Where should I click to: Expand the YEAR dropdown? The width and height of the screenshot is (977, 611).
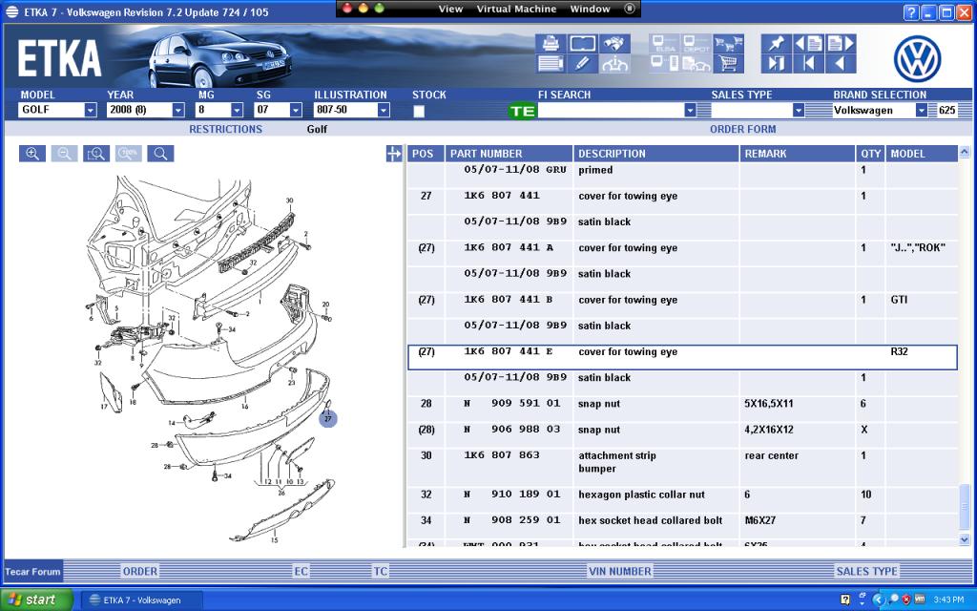tap(178, 111)
